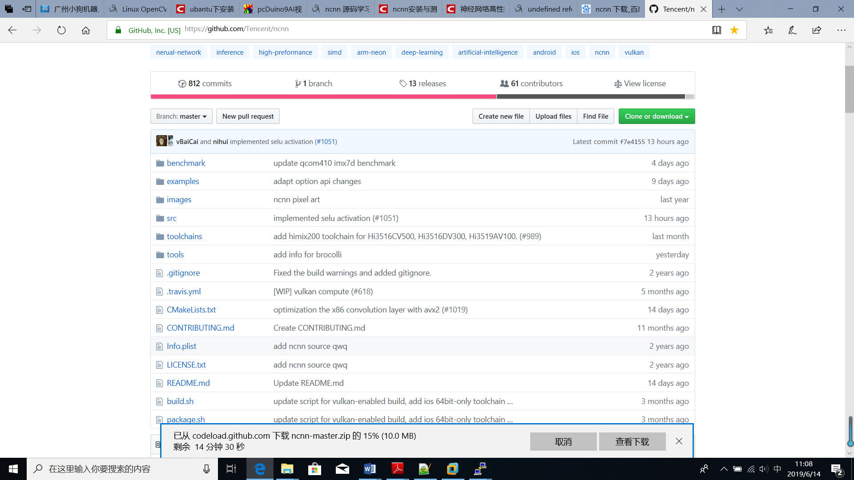Open Web Note with the pen icon
This screenshot has width=854, height=480.
pos(792,30)
